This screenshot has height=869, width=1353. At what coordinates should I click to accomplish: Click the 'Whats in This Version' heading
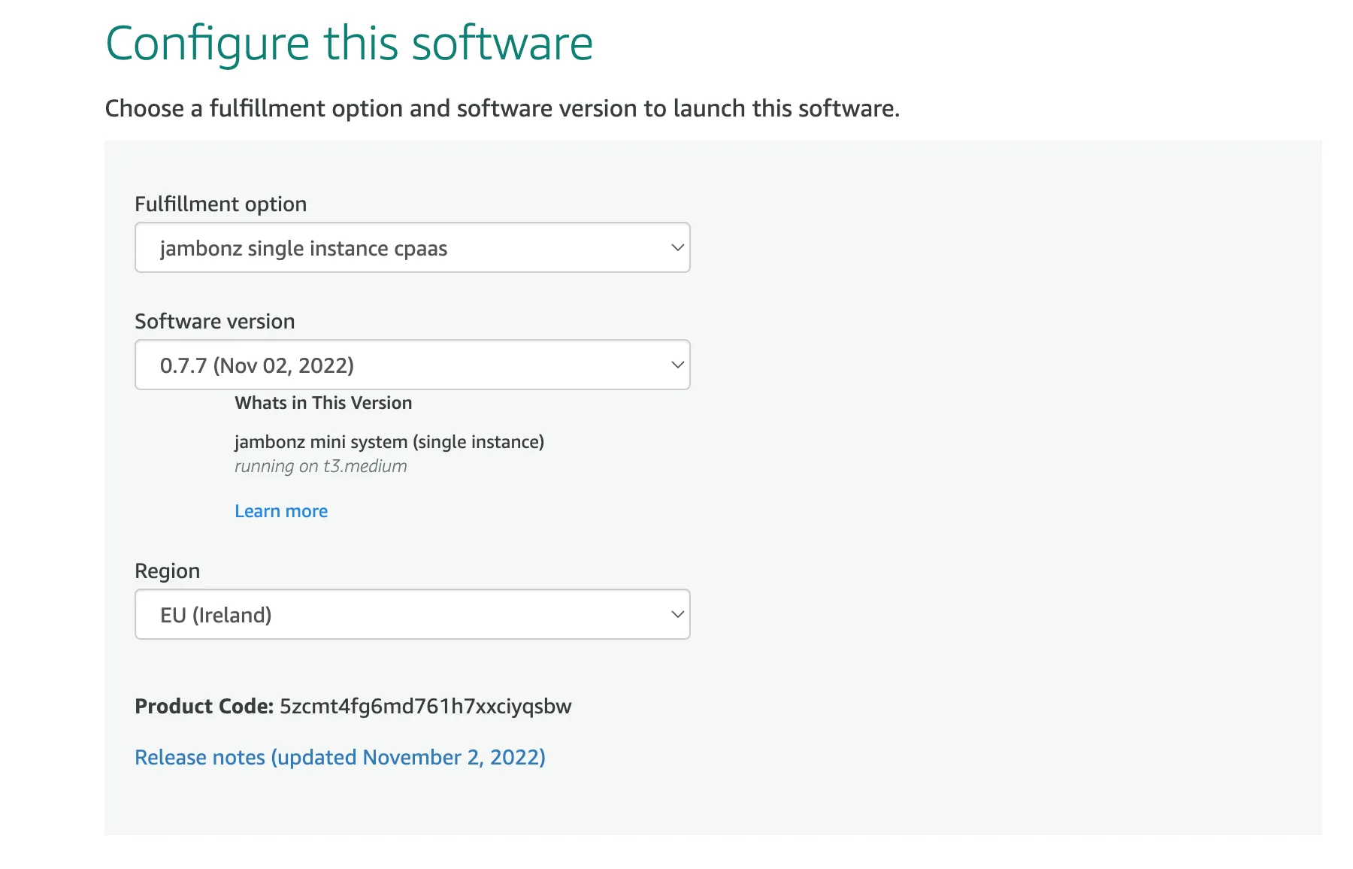pos(323,403)
